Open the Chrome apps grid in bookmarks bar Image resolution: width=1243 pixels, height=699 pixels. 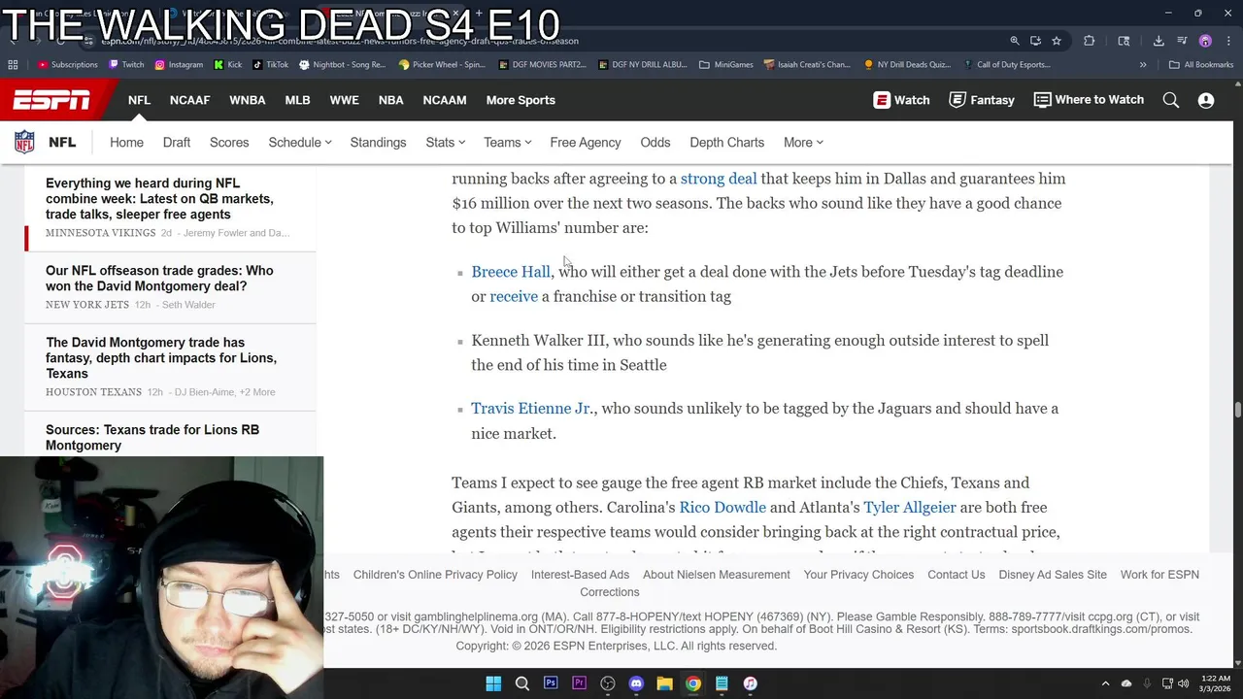coord(13,65)
